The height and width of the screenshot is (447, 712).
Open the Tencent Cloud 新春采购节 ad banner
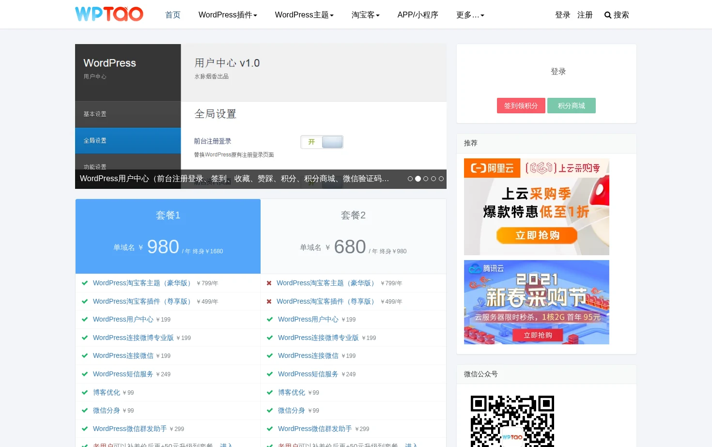point(537,302)
